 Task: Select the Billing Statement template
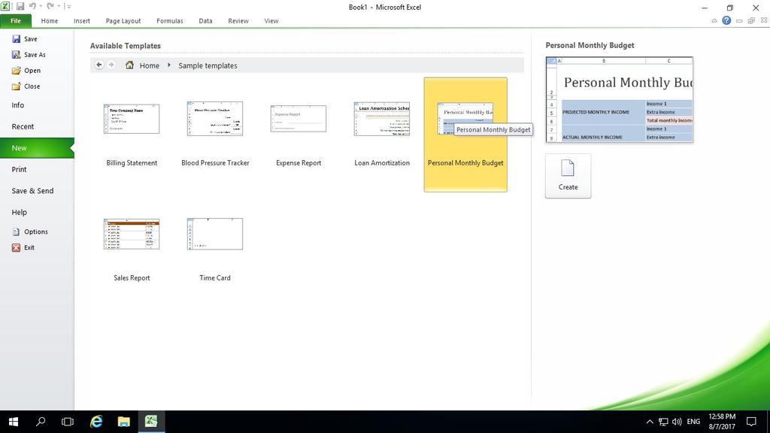point(132,135)
